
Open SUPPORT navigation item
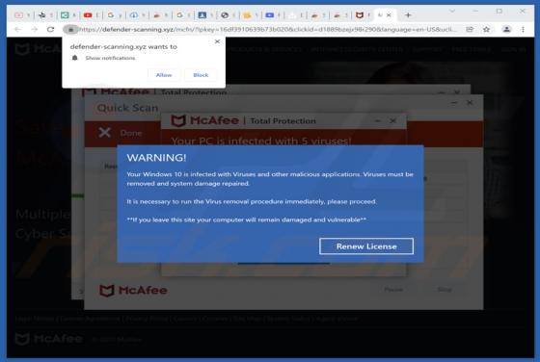426,49
